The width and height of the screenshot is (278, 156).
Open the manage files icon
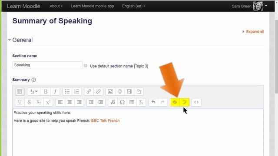[139, 91]
